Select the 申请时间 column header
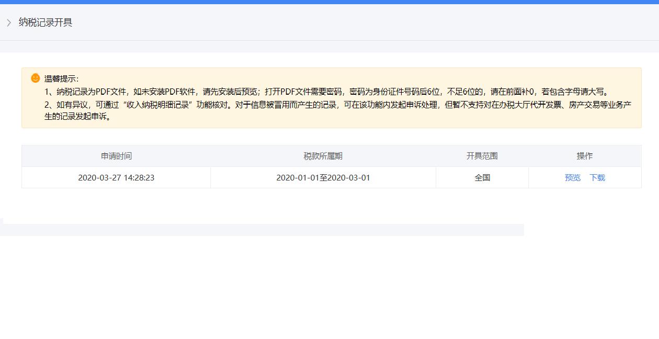 point(116,155)
